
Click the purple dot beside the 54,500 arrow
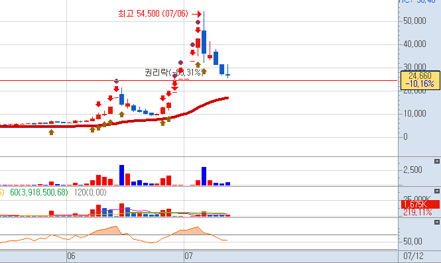click(198, 23)
